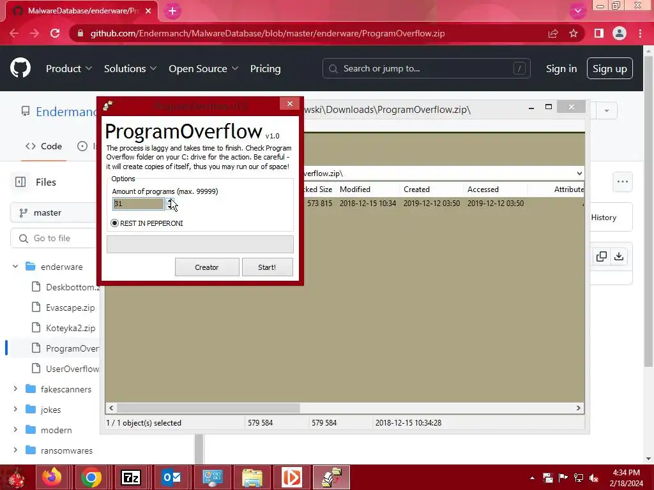Open Control Panel icon in taskbar
654x490 pixels.
(212, 477)
